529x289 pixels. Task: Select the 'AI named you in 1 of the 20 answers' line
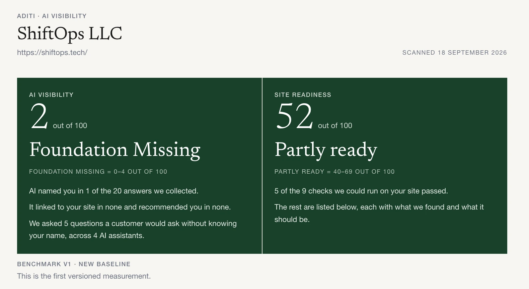coord(114,191)
